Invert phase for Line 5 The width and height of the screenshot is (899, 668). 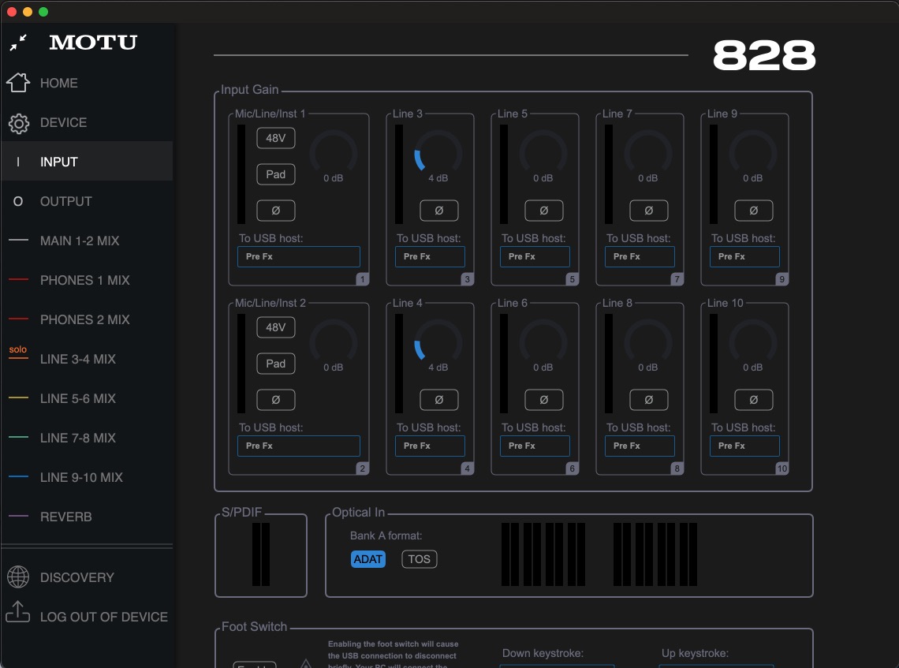[x=544, y=211]
